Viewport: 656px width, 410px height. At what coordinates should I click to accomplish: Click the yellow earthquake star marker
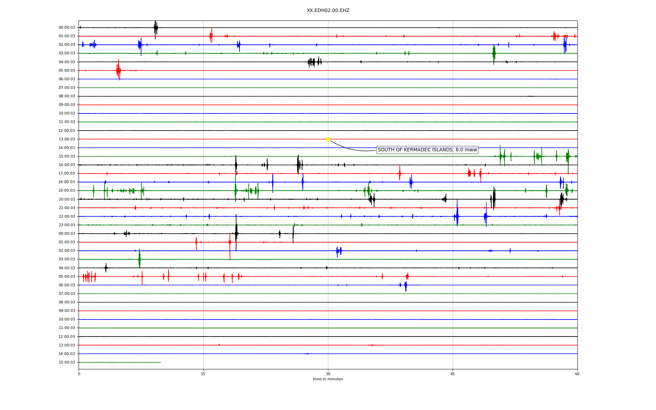tap(328, 139)
